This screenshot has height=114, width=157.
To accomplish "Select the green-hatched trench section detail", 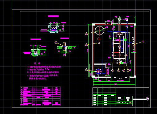I will pos(35,53).
